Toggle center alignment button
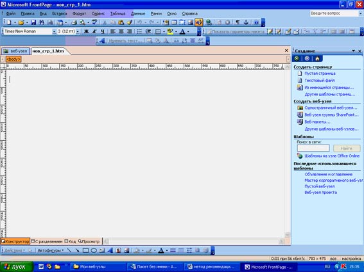The height and width of the screenshot is (272, 364). tap(121, 31)
